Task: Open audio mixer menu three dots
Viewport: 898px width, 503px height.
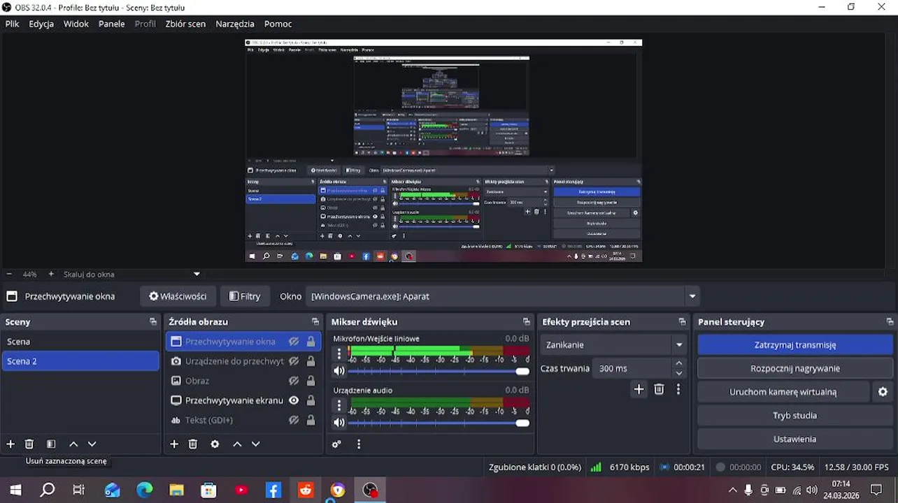Action: coord(359,444)
